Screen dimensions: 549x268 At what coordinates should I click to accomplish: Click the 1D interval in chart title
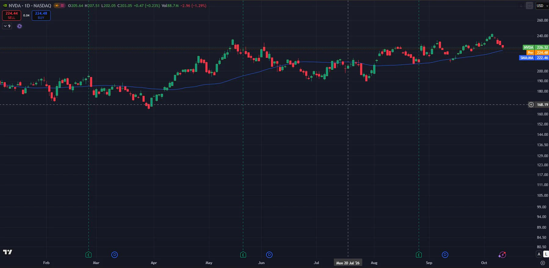click(x=27, y=6)
